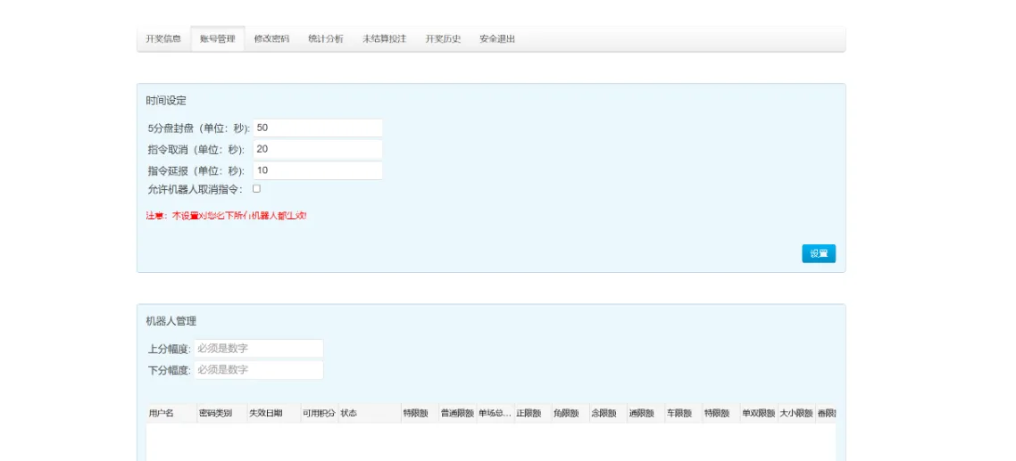Click the 密码类别 column header

[215, 414]
